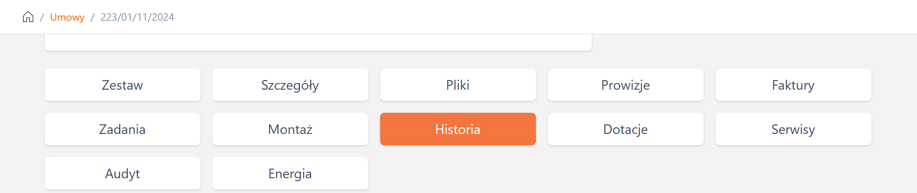The width and height of the screenshot is (917, 193).
Task: Click contract number 223/01/11/2024 in breadcrumb
Action: coord(137,17)
